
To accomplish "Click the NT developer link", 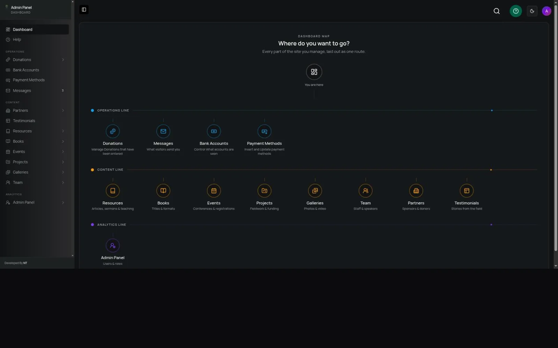I will 25,263.
